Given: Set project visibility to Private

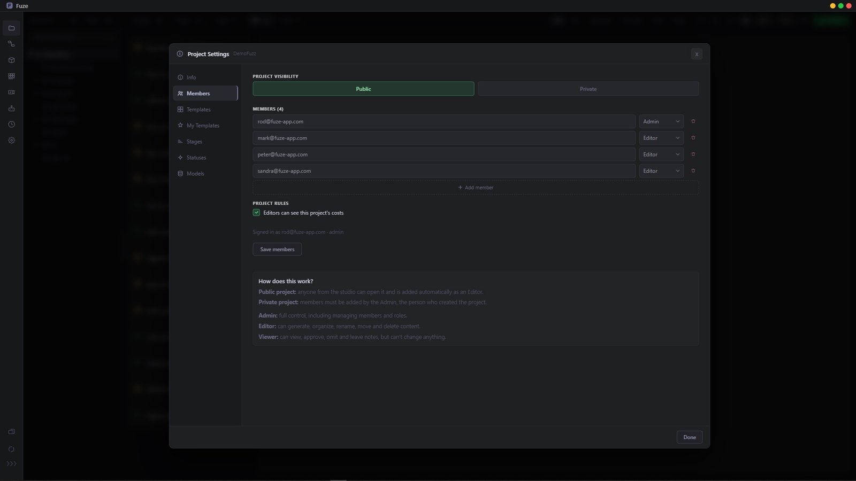Looking at the screenshot, I should 588,89.
